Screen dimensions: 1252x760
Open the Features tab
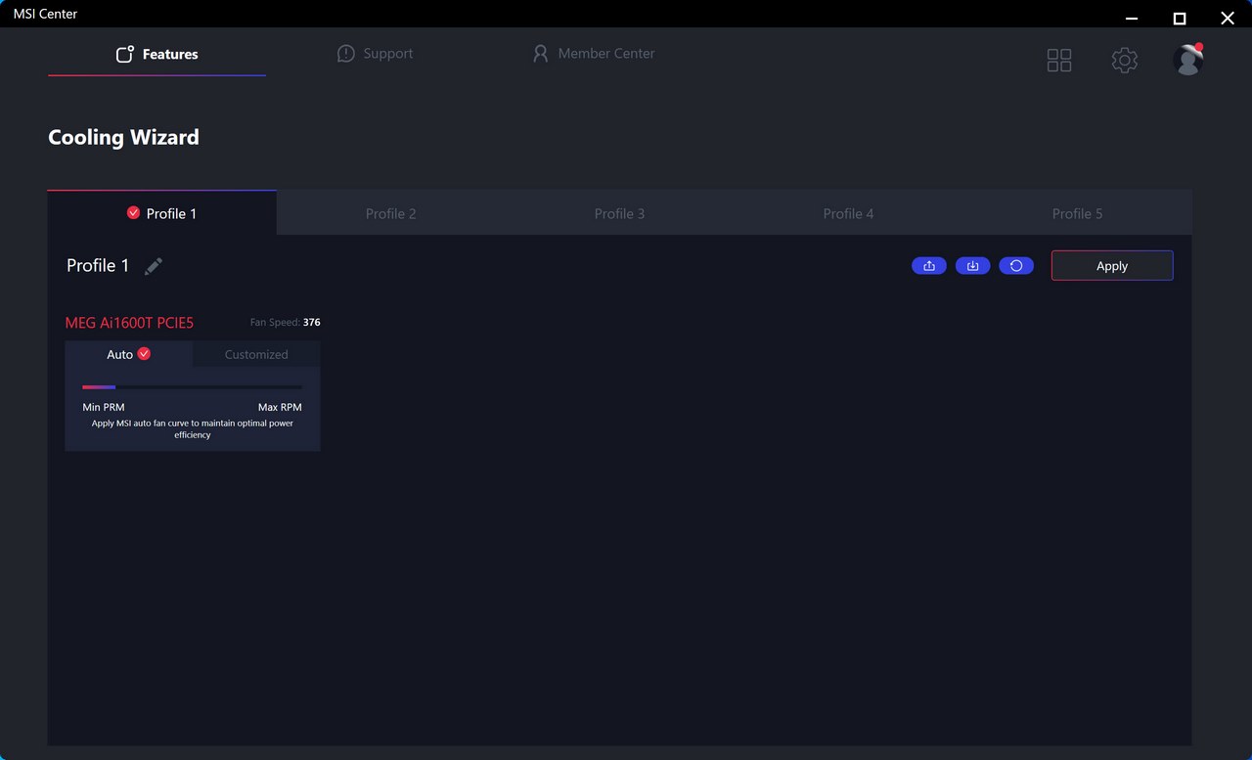(x=156, y=55)
